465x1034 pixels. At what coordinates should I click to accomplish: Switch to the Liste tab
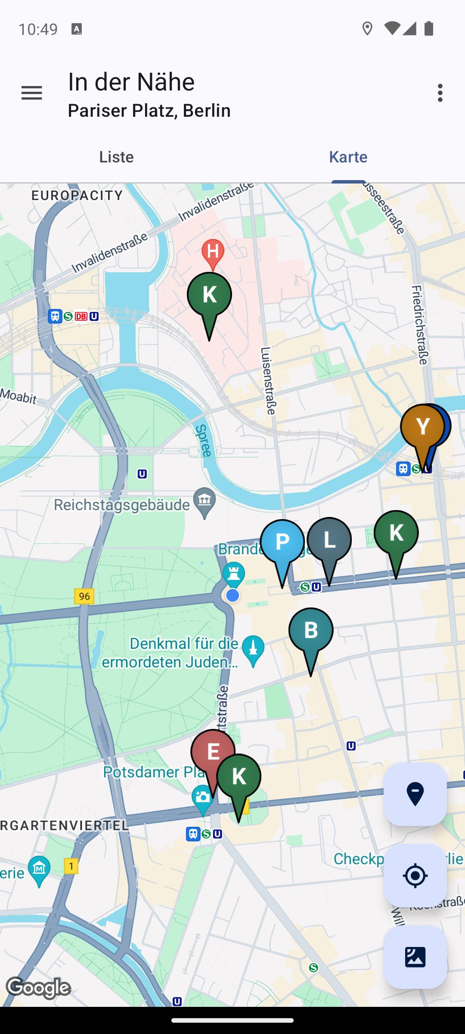tap(116, 157)
